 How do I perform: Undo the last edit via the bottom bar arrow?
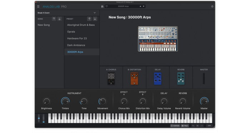pyautogui.click(x=193, y=125)
